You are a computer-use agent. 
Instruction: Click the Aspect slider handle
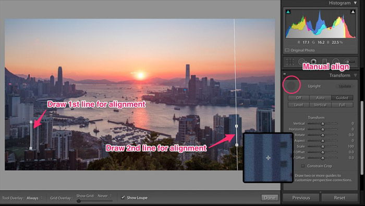click(323, 141)
